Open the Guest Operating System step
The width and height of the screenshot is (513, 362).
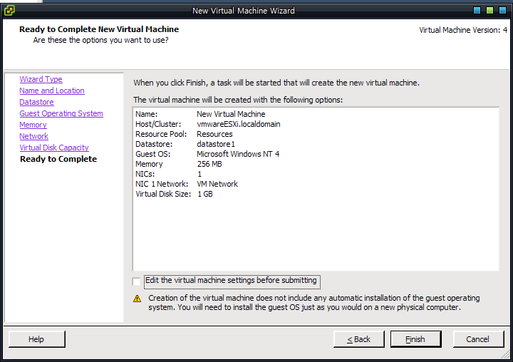coord(61,113)
